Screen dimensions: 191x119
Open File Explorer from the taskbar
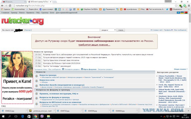[x=48, y=116]
